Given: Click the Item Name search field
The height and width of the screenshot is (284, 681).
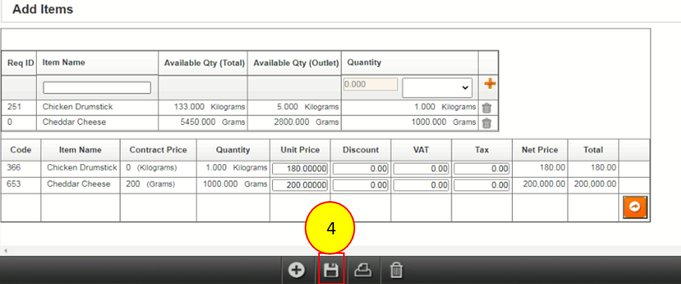Looking at the screenshot, I should pos(97,87).
